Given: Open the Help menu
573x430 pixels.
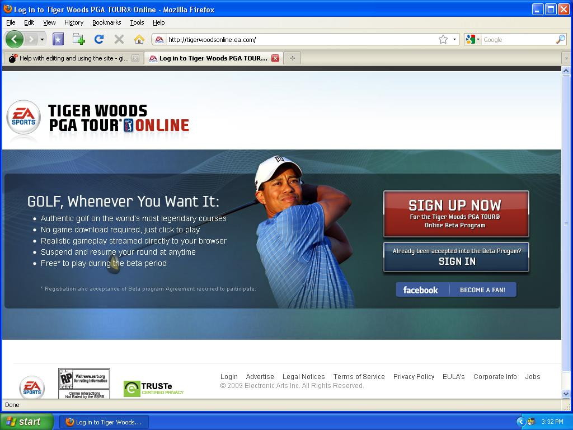Looking at the screenshot, I should 158,22.
